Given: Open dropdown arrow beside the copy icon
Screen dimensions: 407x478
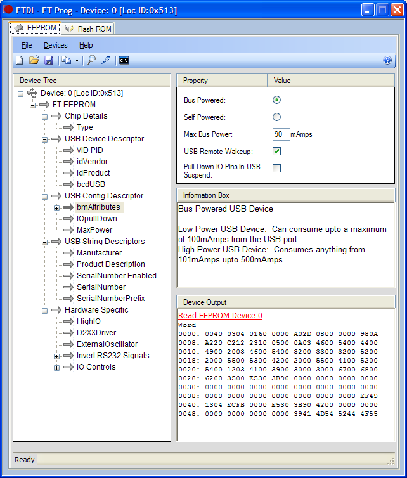Looking at the screenshot, I should click(77, 61).
